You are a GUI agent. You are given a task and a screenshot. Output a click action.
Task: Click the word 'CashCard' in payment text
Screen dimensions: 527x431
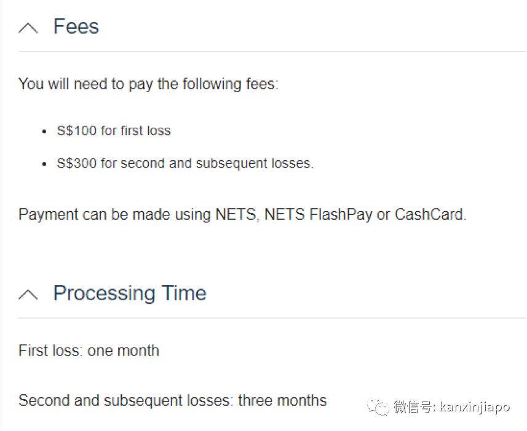429,215
